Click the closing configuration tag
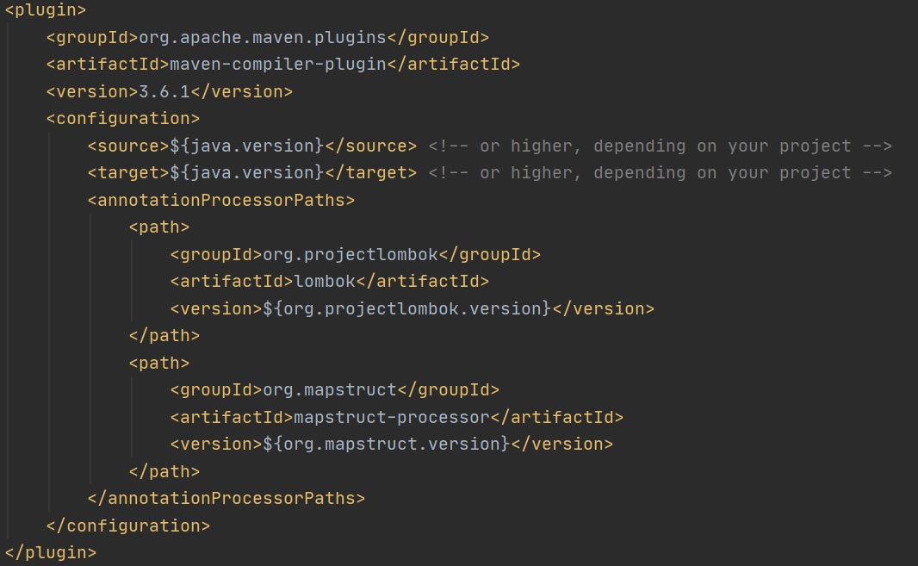Image resolution: width=918 pixels, height=566 pixels. [127, 526]
